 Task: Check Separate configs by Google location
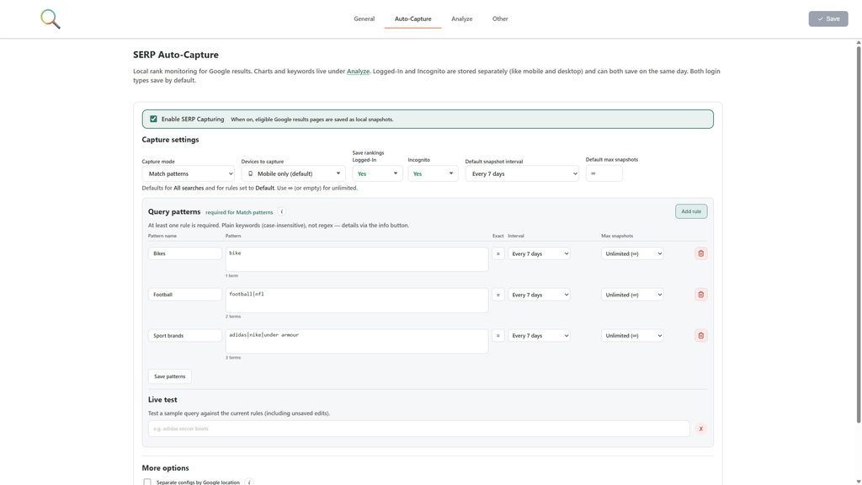[x=147, y=482]
